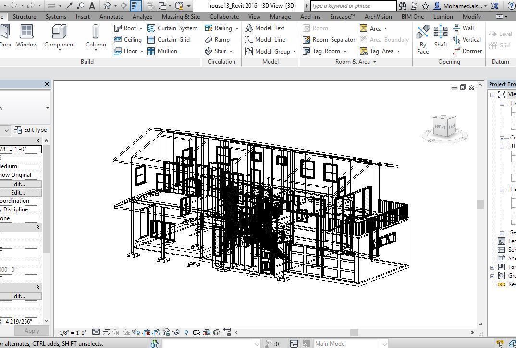Click Temporary Hide/Isolate glasses icon
This screenshot has width=516, height=348.
176,332
